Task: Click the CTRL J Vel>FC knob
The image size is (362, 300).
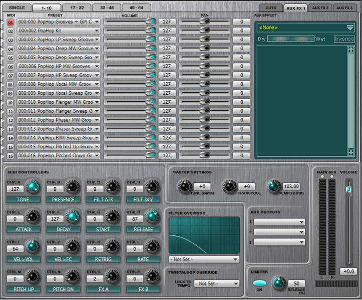Action: coord(72,246)
